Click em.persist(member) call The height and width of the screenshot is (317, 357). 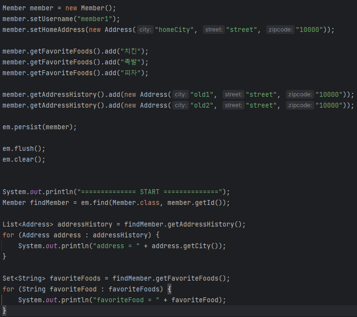coord(39,127)
